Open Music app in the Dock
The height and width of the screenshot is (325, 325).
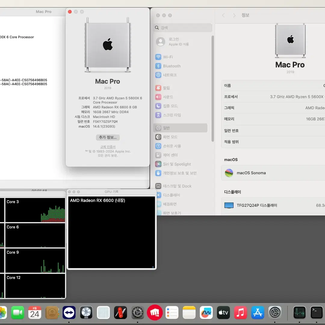tap(240, 312)
